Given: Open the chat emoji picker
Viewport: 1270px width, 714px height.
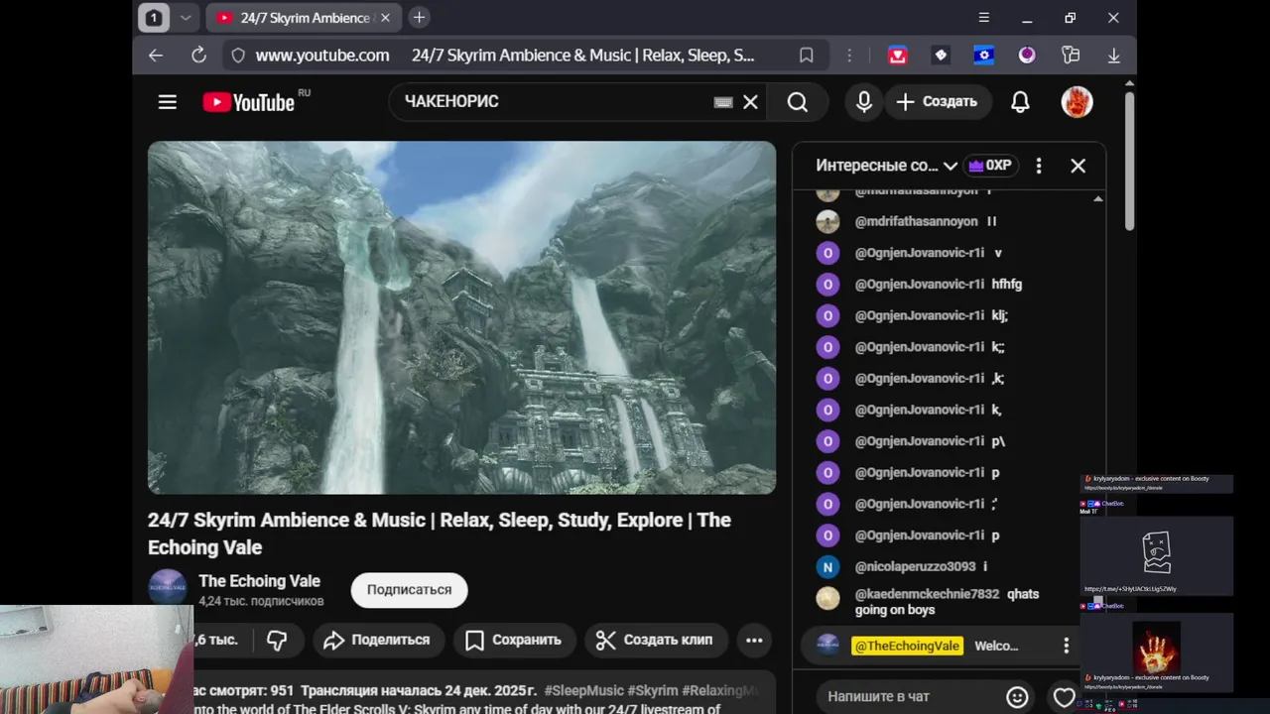Looking at the screenshot, I should tap(1017, 697).
